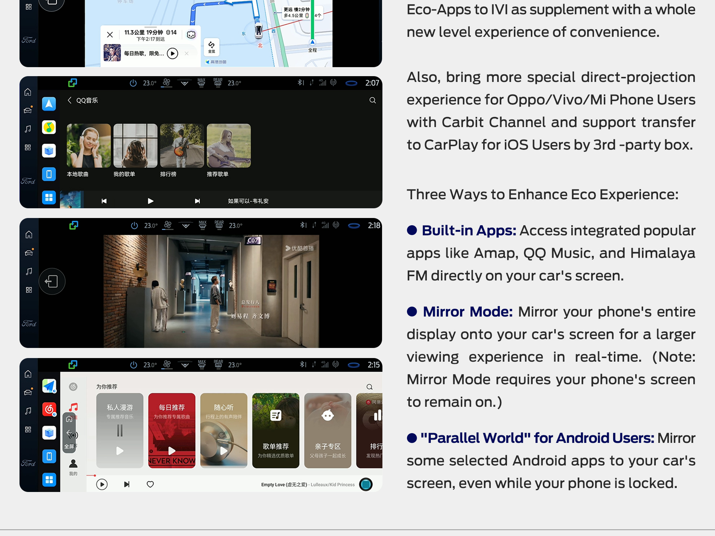Skip to next track in QQ Music

click(x=197, y=201)
